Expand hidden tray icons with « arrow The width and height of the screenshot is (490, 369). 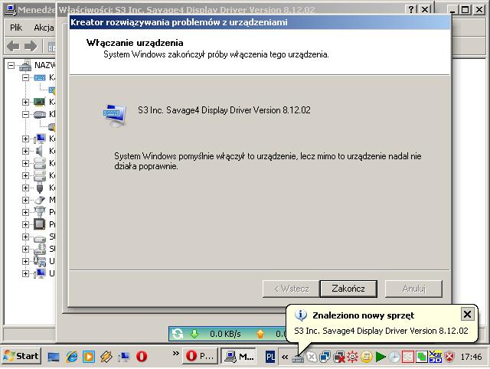285,357
